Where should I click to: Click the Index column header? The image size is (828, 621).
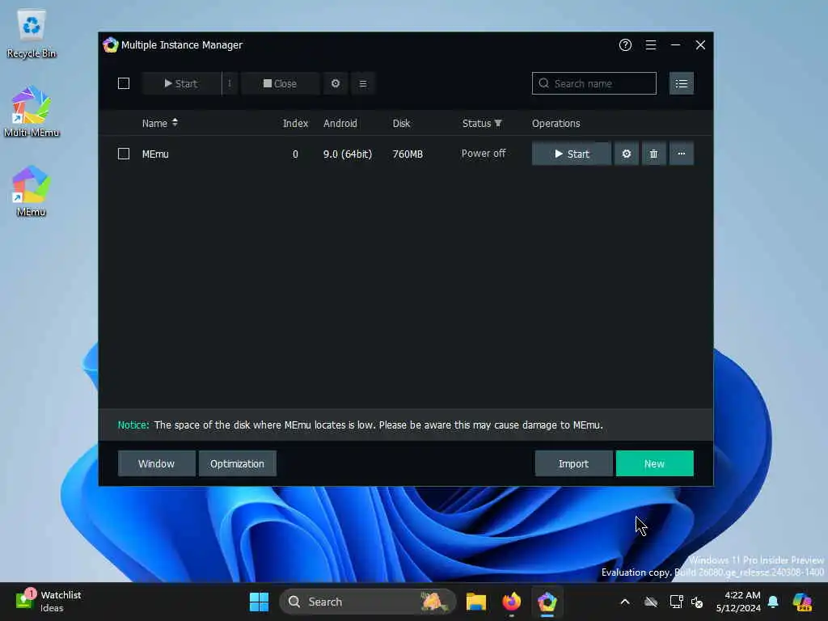(295, 123)
